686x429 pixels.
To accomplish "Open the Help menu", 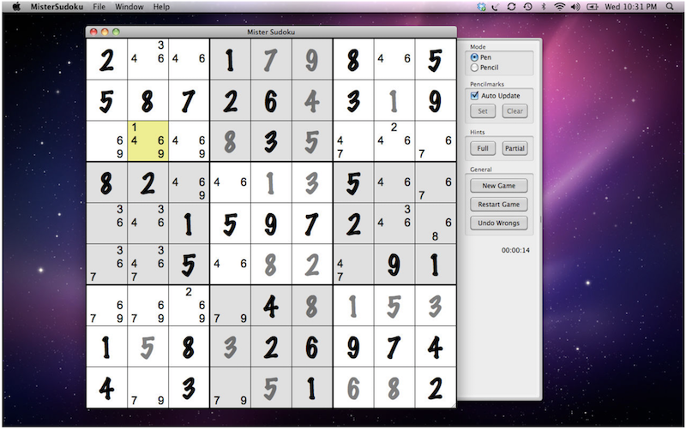I will 161,7.
